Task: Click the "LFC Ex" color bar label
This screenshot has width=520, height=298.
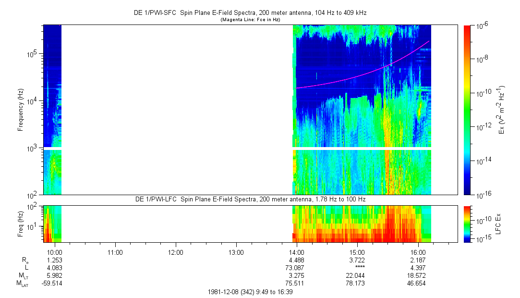Action: point(499,223)
